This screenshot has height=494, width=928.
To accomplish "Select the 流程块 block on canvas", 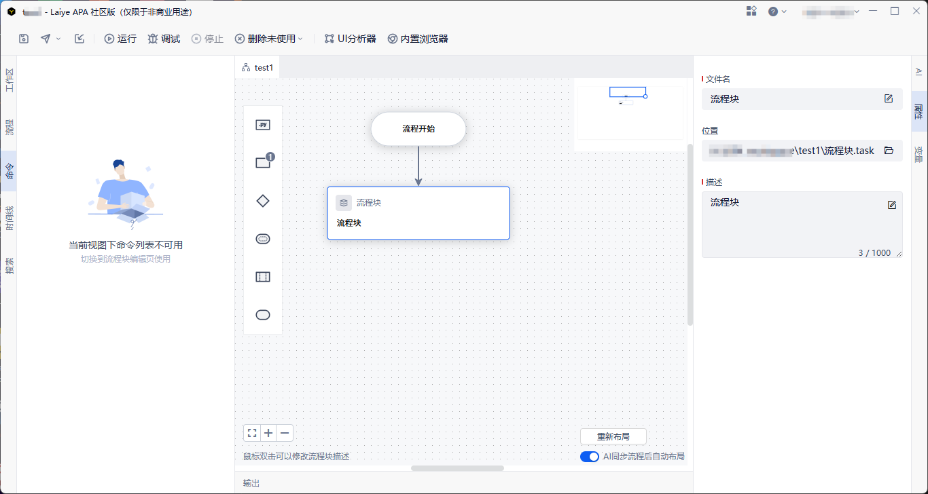I will coord(418,213).
